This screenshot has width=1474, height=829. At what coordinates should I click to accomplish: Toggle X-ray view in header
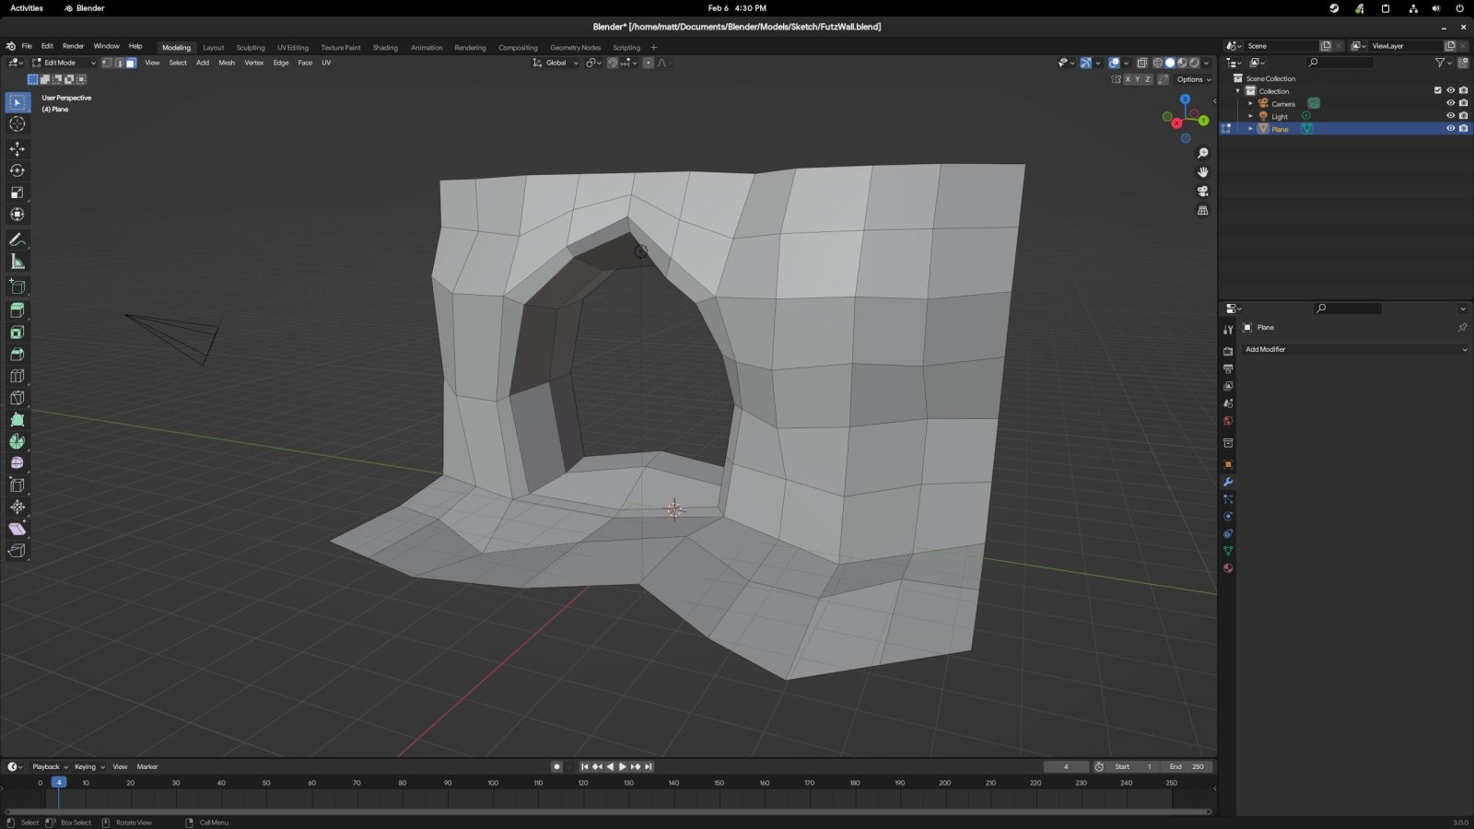(x=1142, y=63)
